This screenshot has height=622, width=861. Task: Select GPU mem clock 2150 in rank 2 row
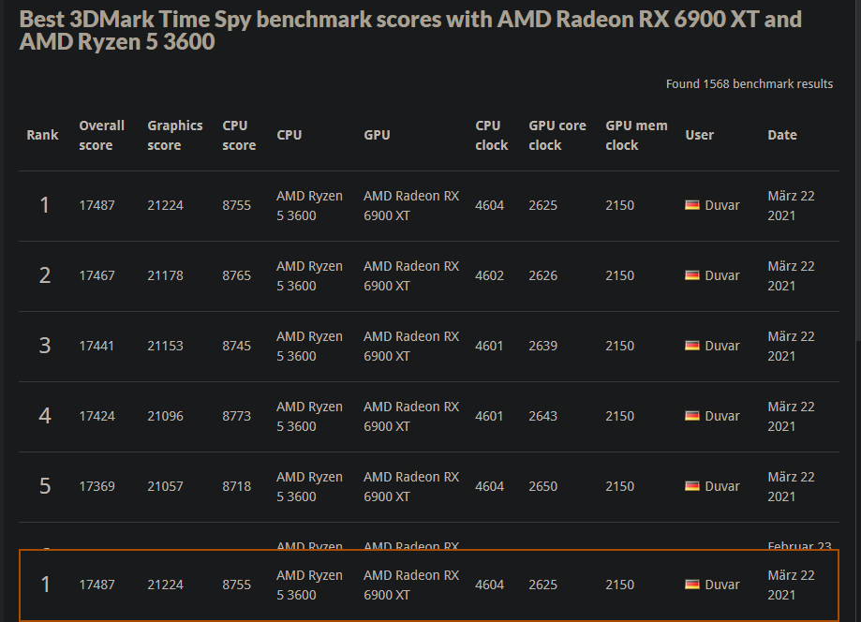(x=620, y=275)
